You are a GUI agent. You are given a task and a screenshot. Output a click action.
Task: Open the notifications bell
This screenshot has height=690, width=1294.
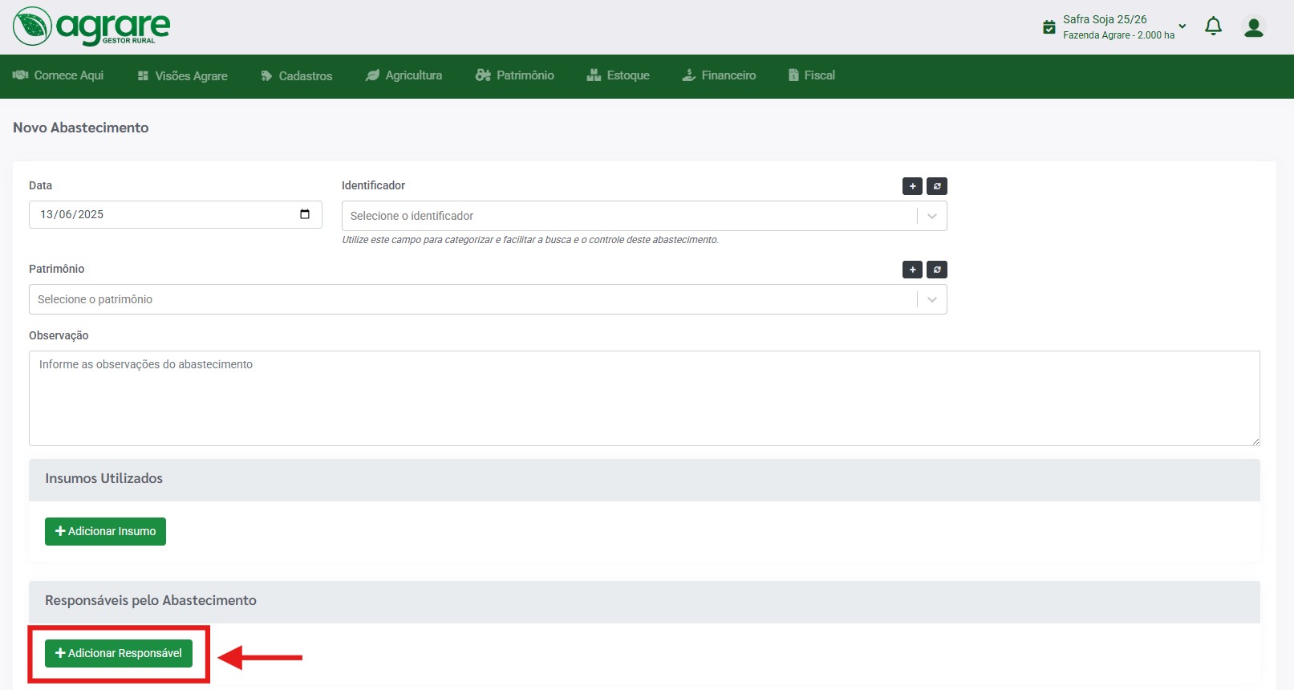coord(1213,26)
